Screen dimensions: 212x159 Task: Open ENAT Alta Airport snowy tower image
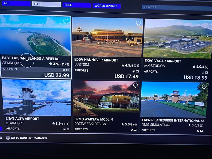36,98
